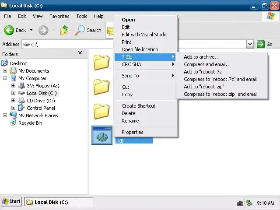280x210 pixels.
Task: Expand My Network Places node
Action: (5, 115)
